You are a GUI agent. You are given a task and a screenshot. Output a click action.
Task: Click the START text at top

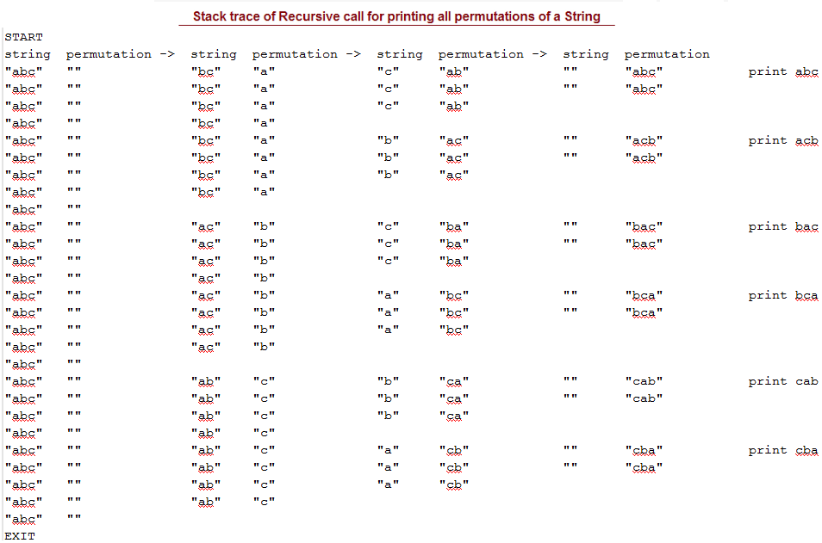23,37
